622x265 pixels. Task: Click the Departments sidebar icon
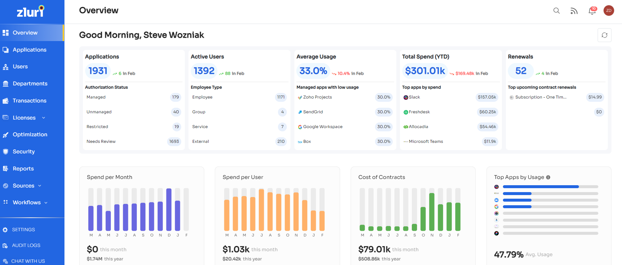click(x=6, y=84)
